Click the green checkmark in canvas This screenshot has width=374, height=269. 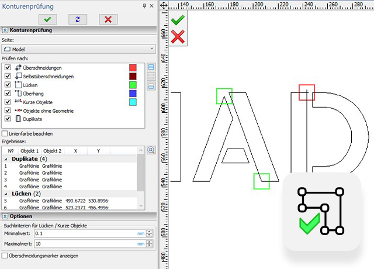[178, 19]
